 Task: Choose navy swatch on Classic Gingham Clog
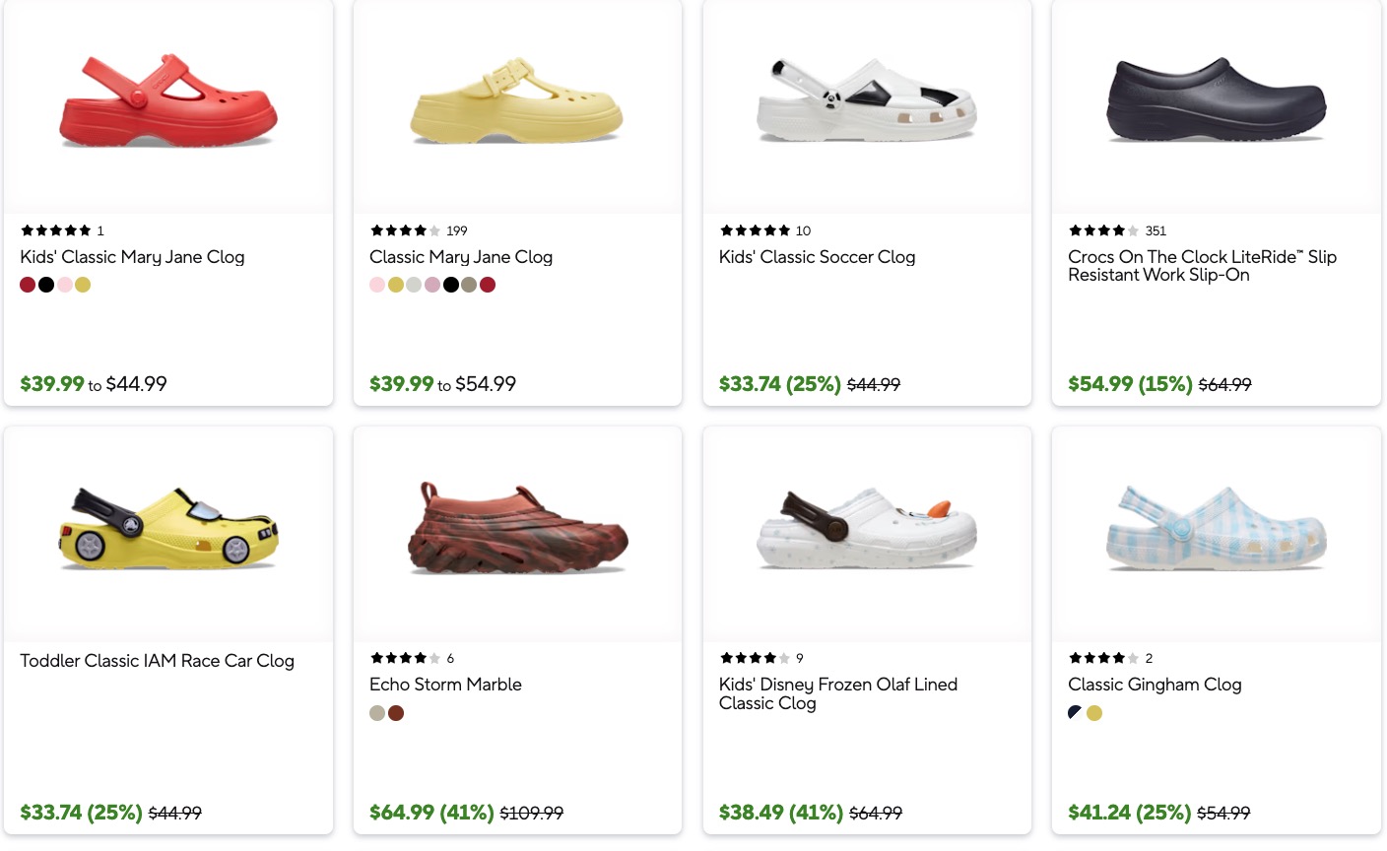(x=1076, y=713)
